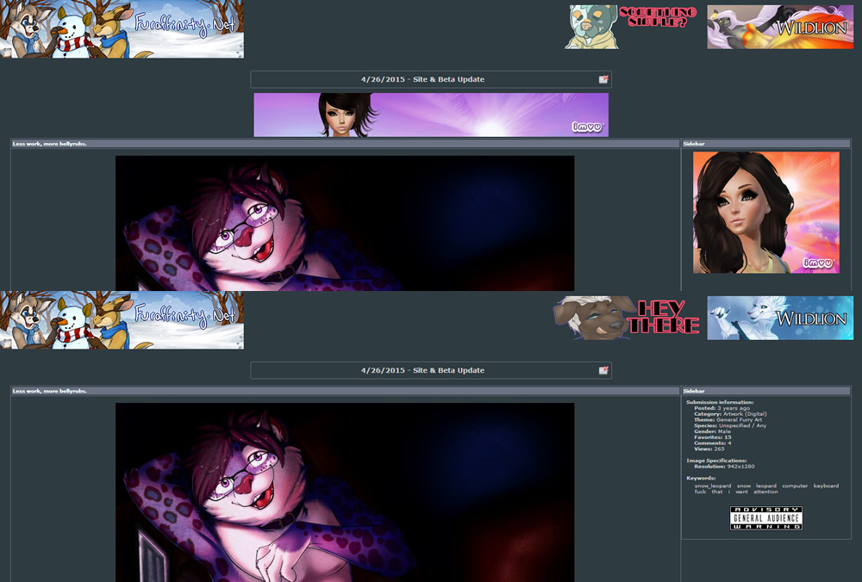This screenshot has height=582, width=862.
Task: Select the 'attention' keyword tag
Action: (765, 491)
